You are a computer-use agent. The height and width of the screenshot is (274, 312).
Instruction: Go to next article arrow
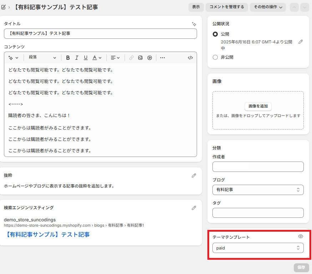tap(305, 7)
